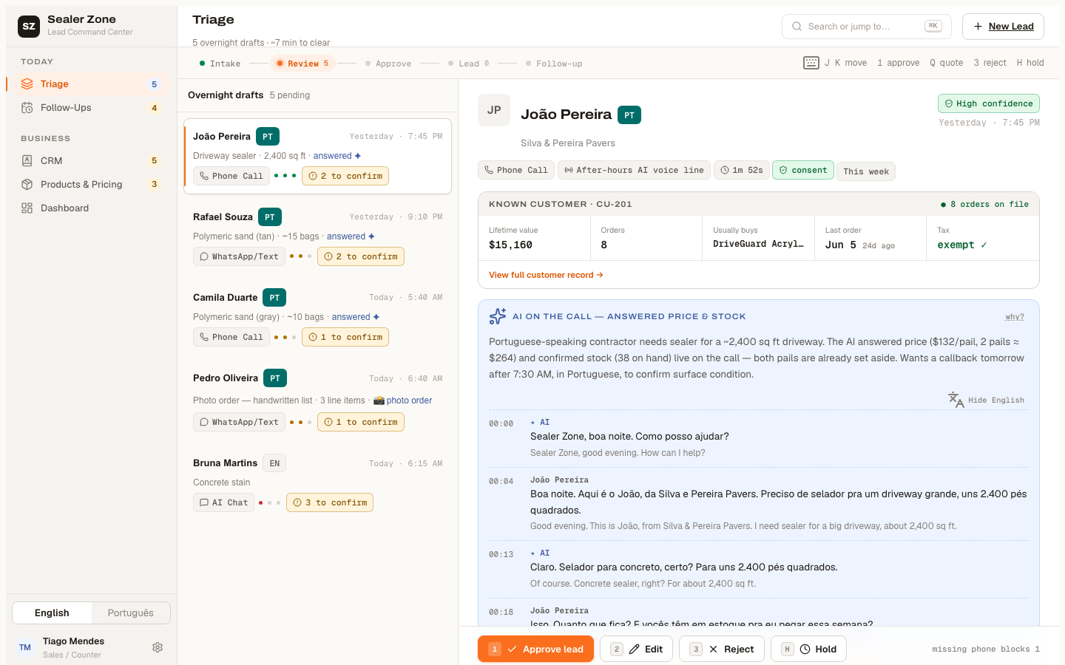Click the Dashboard grid icon
1065x665 pixels.
(x=27, y=208)
